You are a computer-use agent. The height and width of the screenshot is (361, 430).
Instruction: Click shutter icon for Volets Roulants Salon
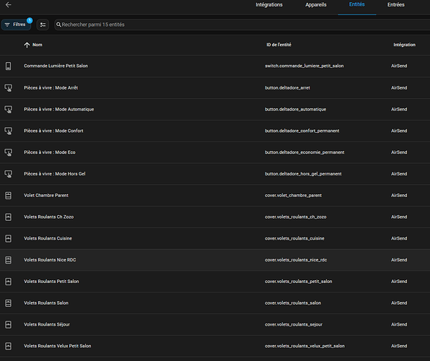pyautogui.click(x=8, y=303)
